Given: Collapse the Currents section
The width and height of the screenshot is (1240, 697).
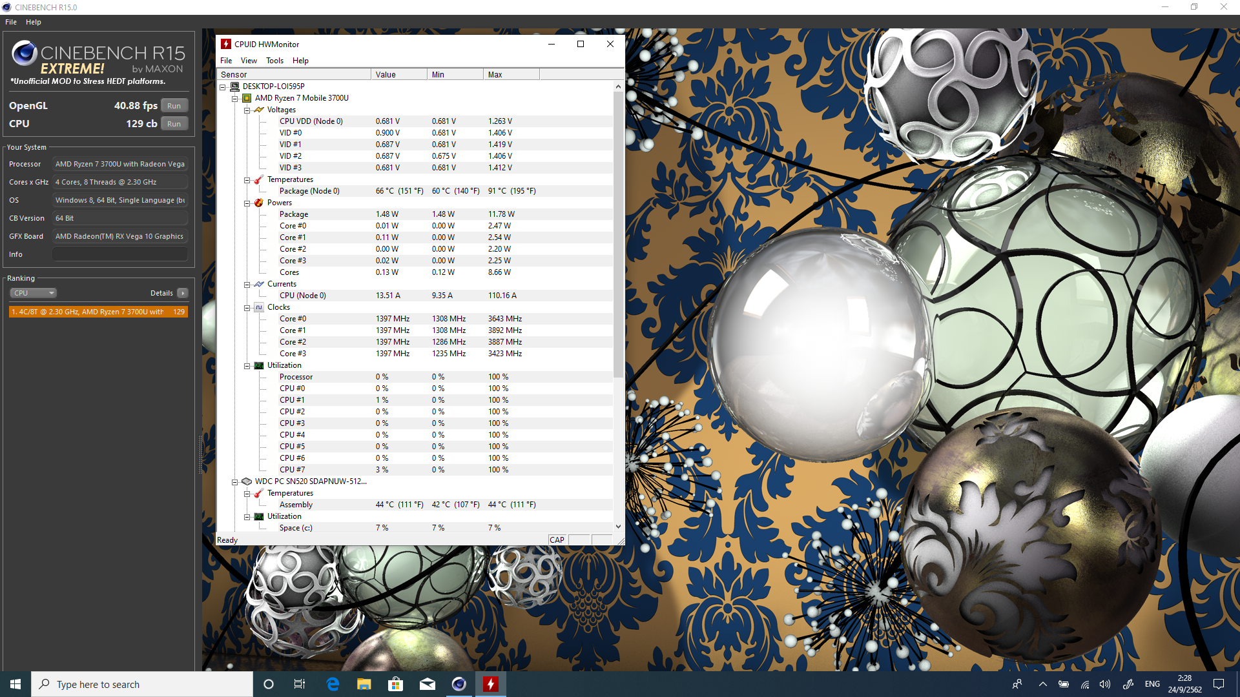Looking at the screenshot, I should pos(247,285).
